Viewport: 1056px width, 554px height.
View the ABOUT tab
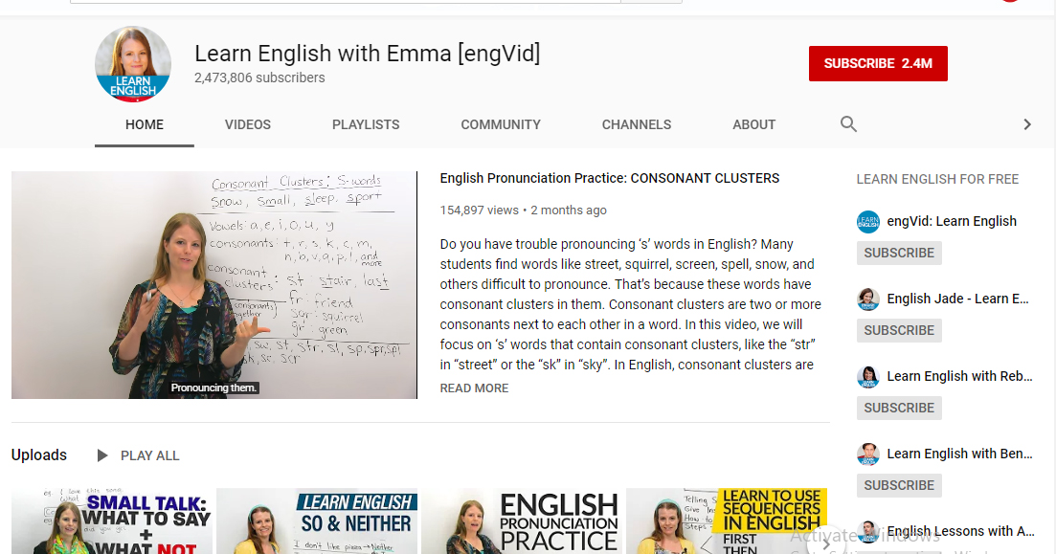pyautogui.click(x=753, y=124)
